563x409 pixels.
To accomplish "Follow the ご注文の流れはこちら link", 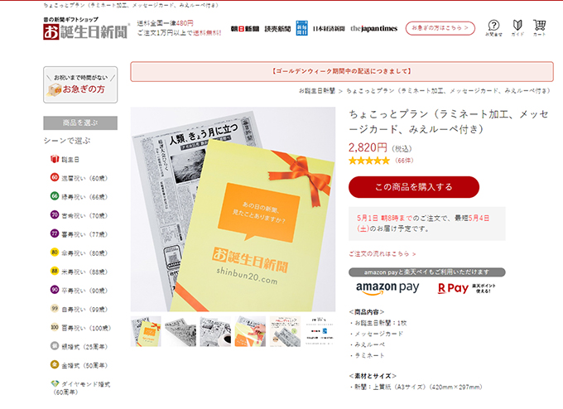I will 382,254.
